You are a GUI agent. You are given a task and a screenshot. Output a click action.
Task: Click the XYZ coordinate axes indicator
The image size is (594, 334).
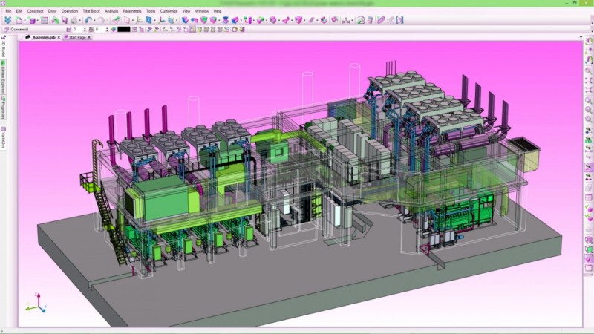tap(36, 303)
